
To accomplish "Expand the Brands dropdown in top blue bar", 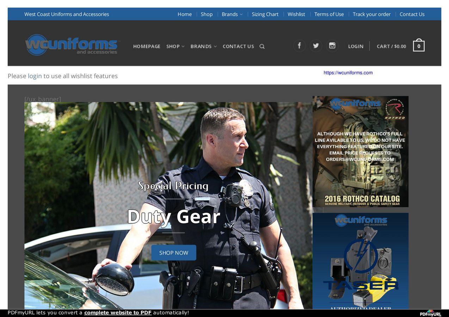I will click(232, 14).
